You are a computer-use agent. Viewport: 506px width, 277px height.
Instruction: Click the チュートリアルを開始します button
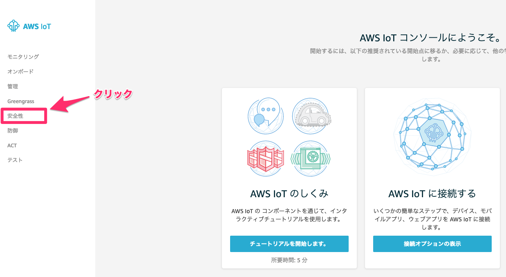289,244
